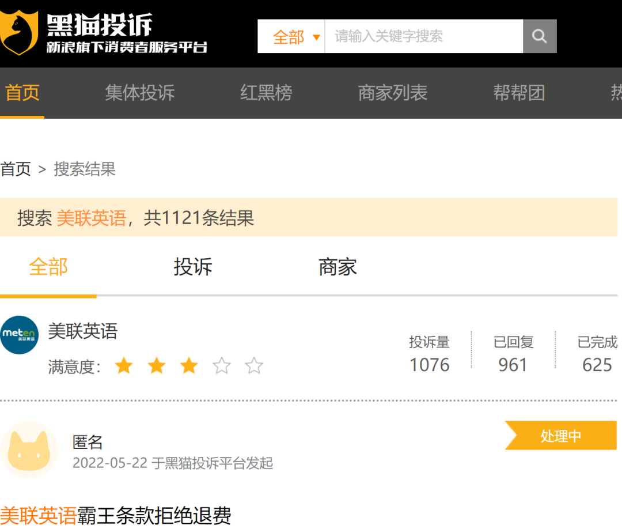Click the Black Cat Complaints shield logo

(18, 32)
